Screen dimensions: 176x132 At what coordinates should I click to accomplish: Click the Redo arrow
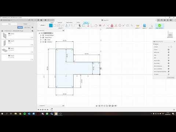(x=52, y=20)
